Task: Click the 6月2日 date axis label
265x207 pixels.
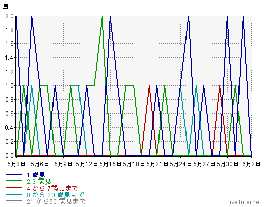Action: (251, 164)
